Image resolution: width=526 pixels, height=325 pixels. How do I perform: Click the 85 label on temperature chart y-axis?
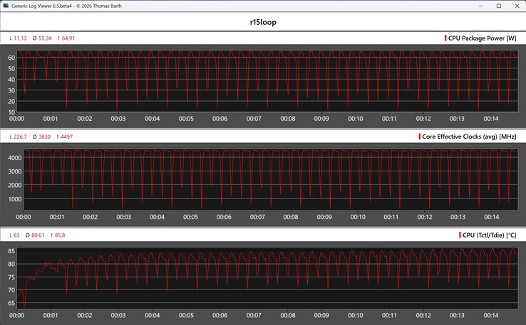pos(11,251)
